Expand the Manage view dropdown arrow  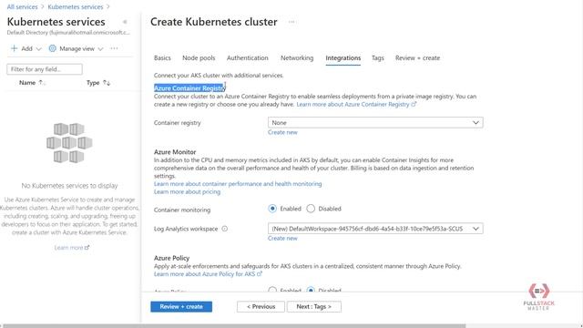[x=100, y=48]
